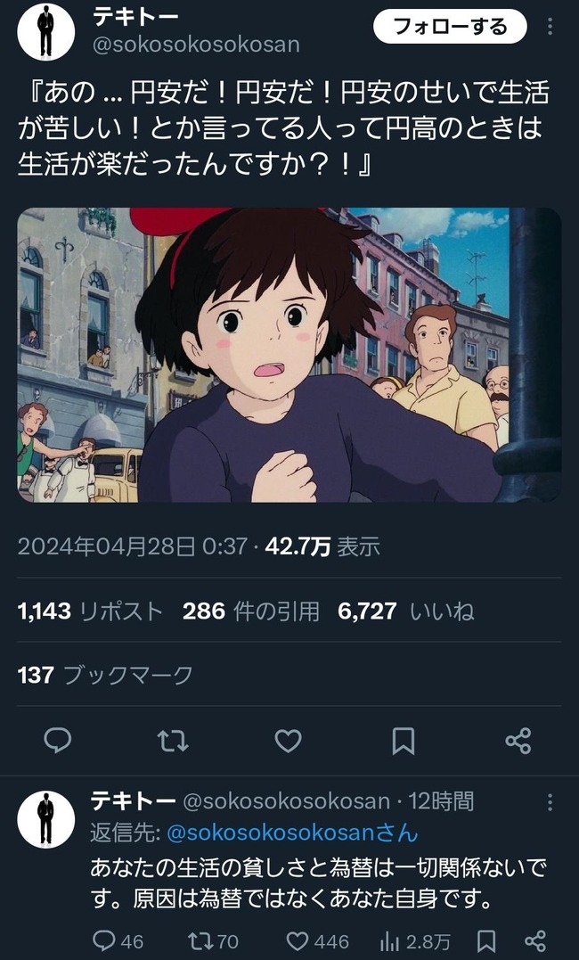The image size is (579, 960).
Task: Tap the reply speech bubble under main post
Action: (x=58, y=741)
